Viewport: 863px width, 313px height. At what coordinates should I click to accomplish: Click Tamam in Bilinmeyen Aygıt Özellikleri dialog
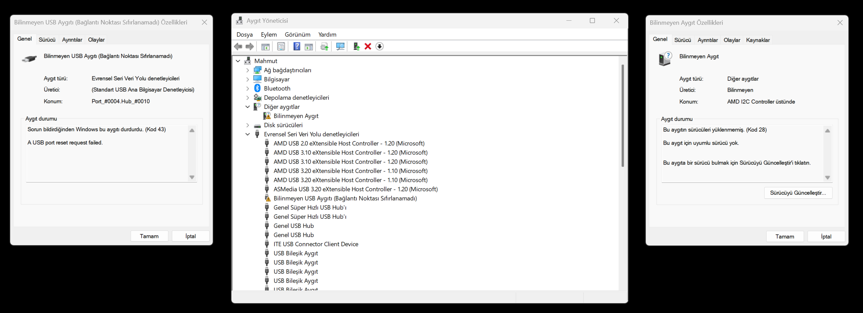point(785,236)
